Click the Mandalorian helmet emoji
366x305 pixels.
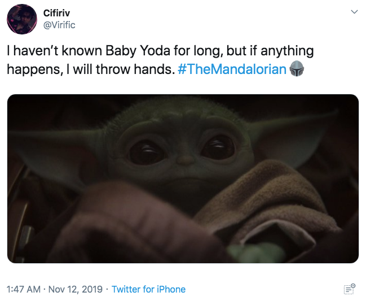297,70
